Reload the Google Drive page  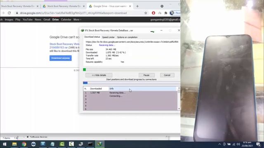(9, 13)
